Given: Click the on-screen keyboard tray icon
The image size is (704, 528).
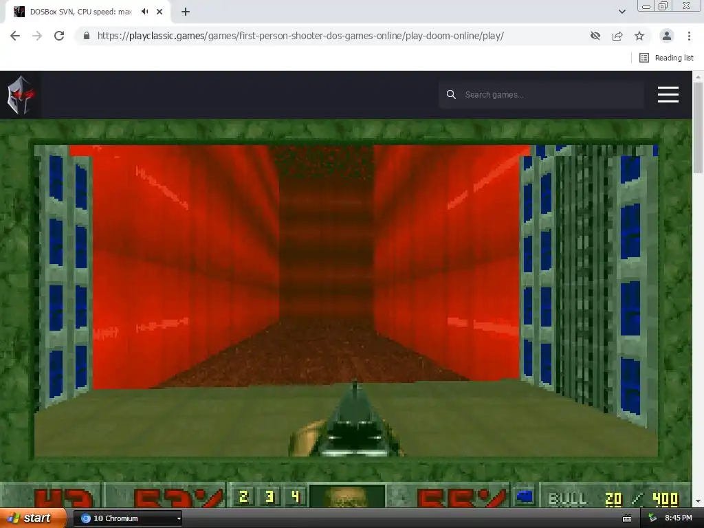Looking at the screenshot, I should [x=627, y=518].
